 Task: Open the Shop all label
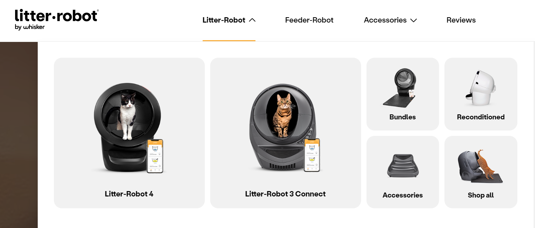(481, 195)
